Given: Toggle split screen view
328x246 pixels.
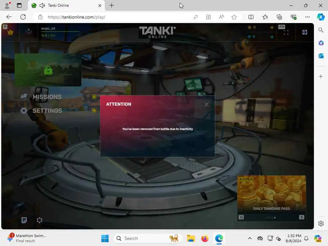Looking at the screenshot, I should (x=251, y=17).
